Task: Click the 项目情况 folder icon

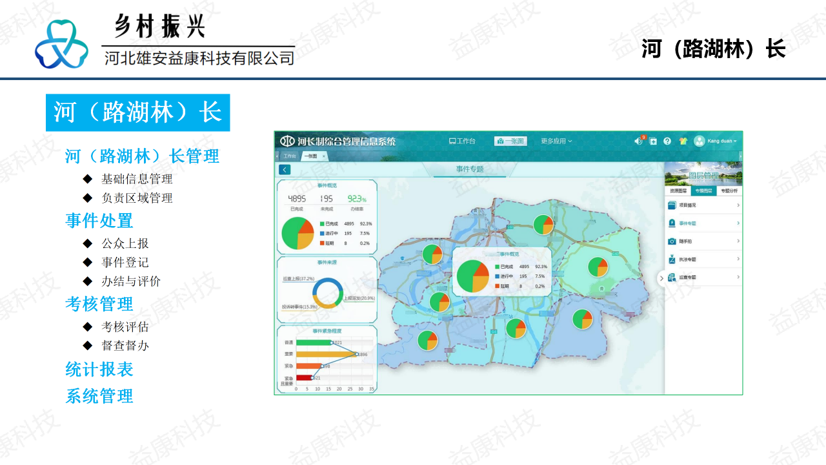Action: 672,205
